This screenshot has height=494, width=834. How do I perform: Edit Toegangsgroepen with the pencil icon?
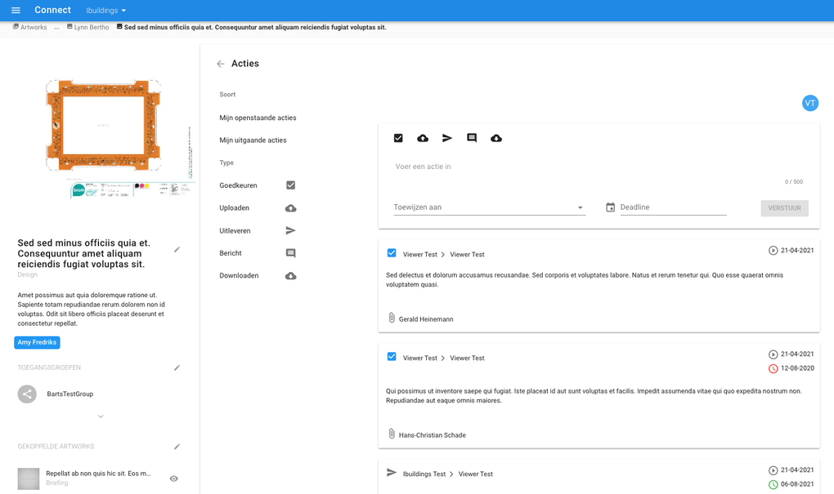pyautogui.click(x=177, y=368)
